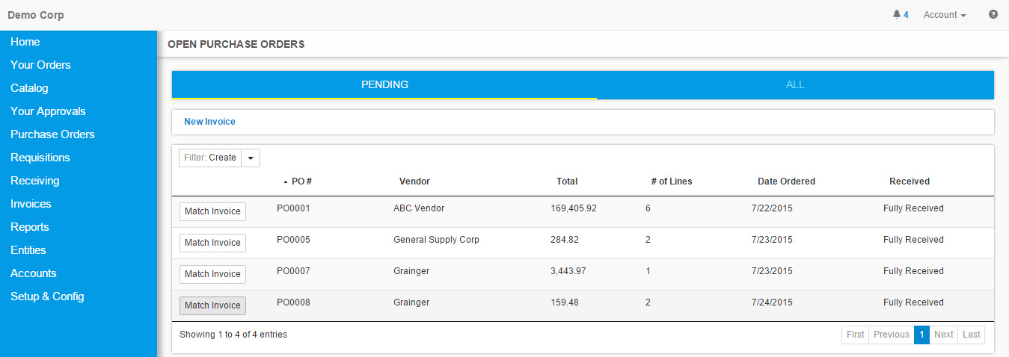Open Purchase Orders in the sidebar
This screenshot has width=1009, height=357.
pyautogui.click(x=52, y=134)
